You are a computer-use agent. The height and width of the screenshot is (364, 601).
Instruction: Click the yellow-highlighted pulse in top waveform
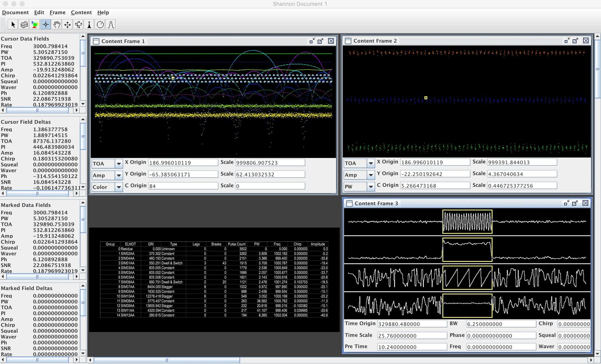tap(467, 222)
